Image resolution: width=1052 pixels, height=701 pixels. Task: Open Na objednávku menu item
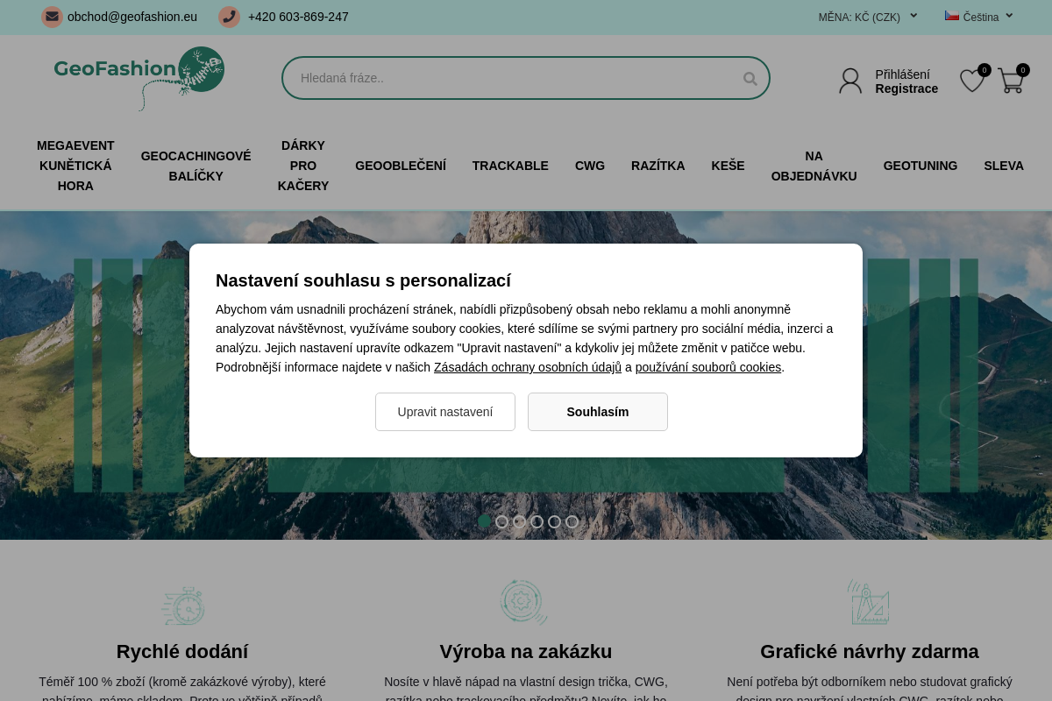point(814,166)
